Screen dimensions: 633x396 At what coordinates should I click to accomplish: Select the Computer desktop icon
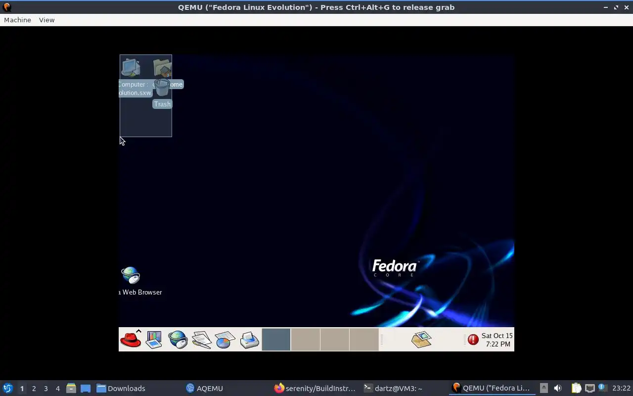click(x=131, y=68)
